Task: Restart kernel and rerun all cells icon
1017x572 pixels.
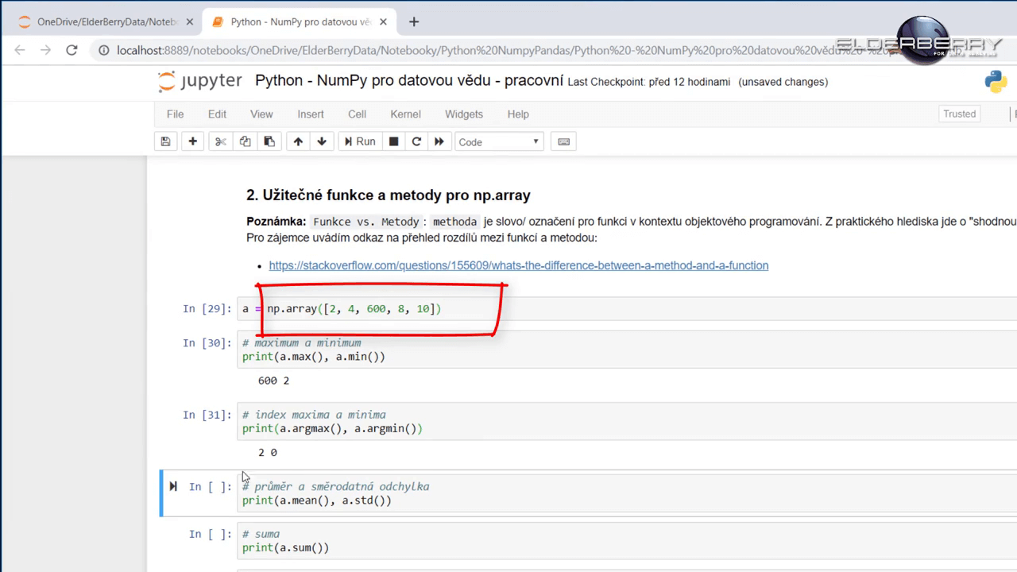Action: (x=439, y=141)
